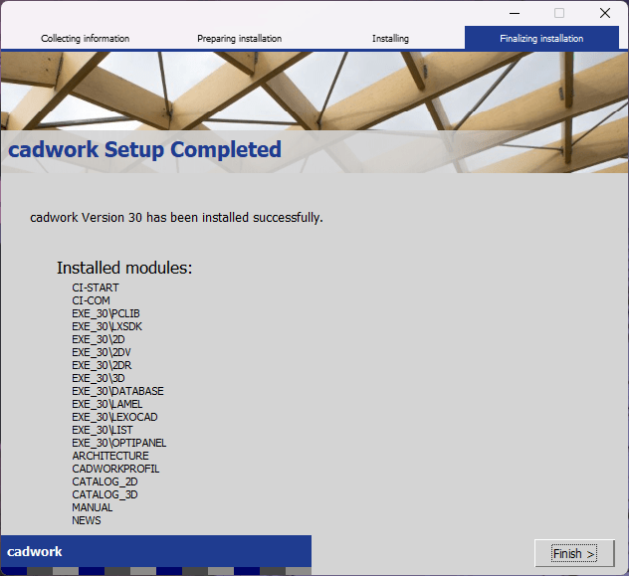The height and width of the screenshot is (576, 629).
Task: Select the Installing tab
Action: pos(390,39)
